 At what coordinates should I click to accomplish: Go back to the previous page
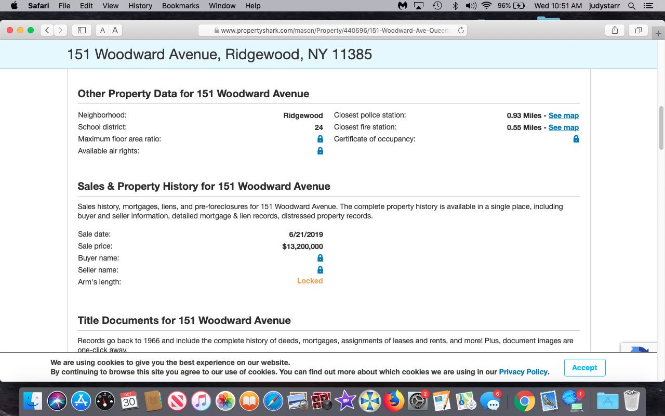[47, 30]
